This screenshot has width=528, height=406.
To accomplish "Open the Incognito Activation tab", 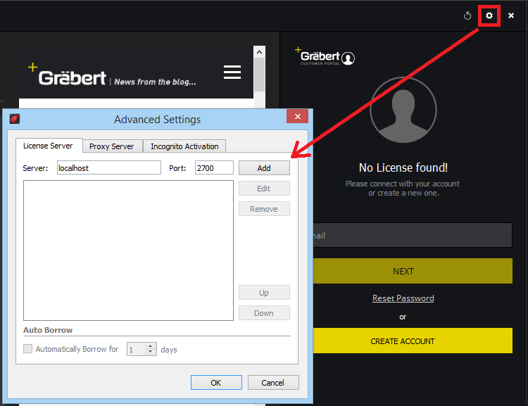I will 184,146.
